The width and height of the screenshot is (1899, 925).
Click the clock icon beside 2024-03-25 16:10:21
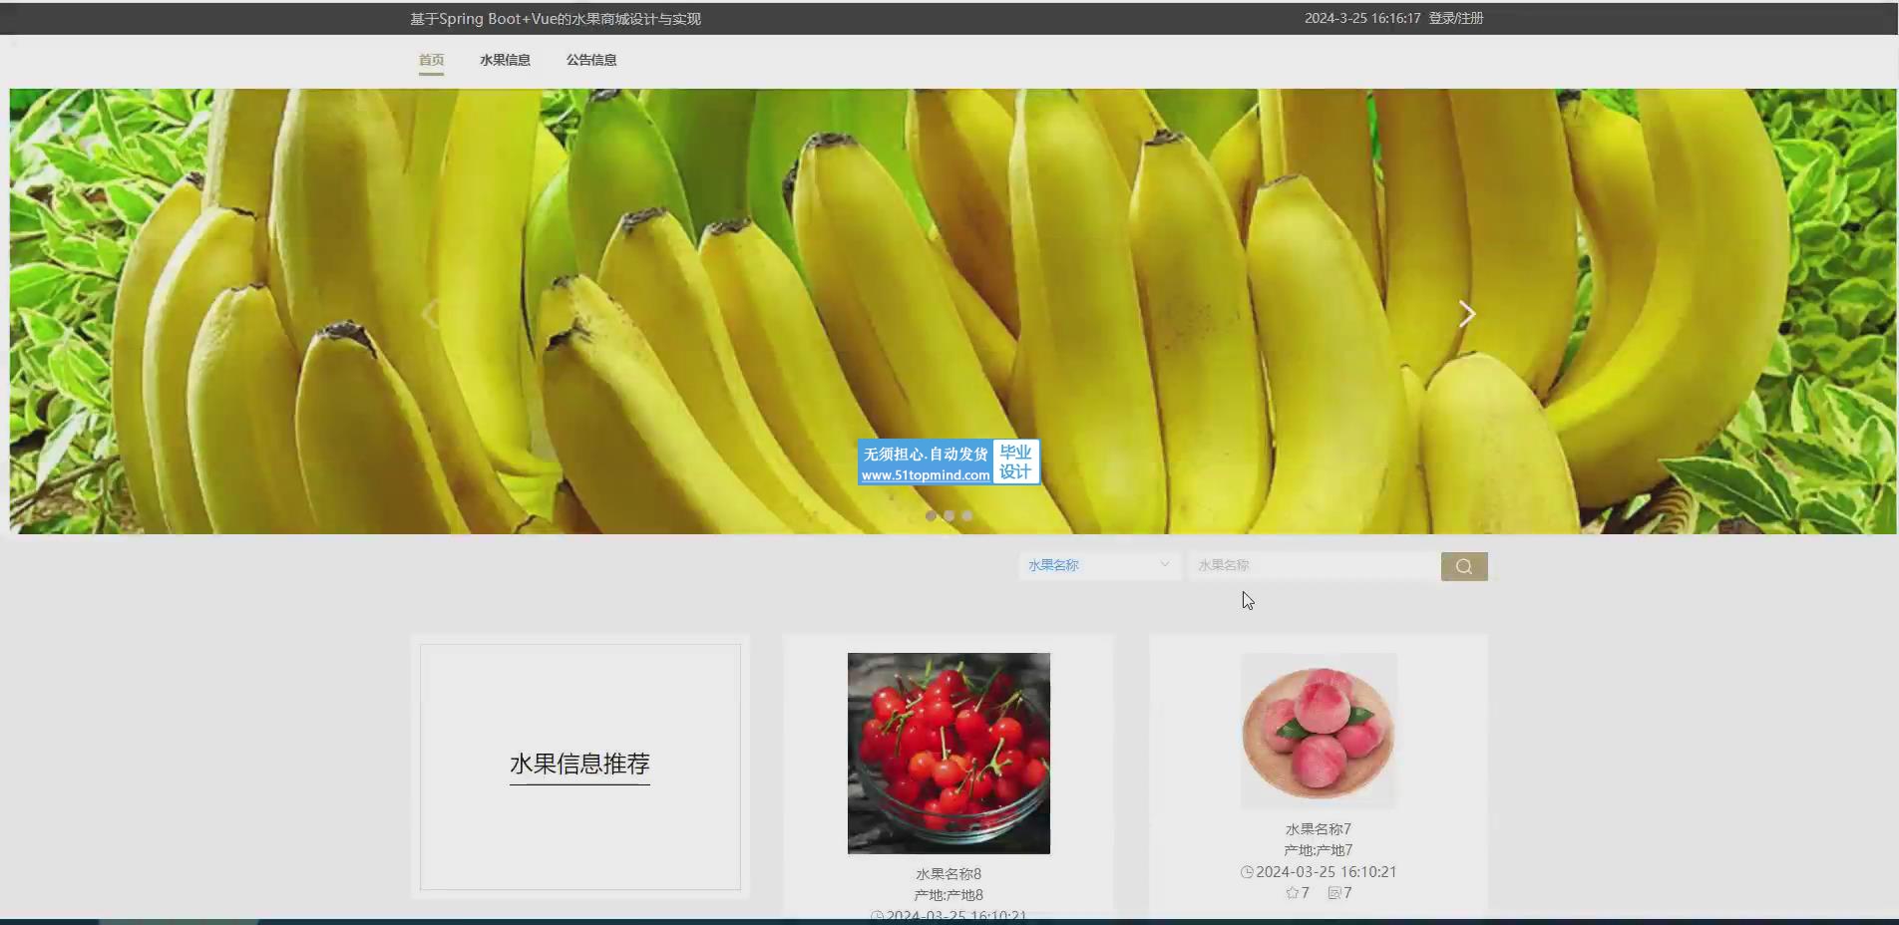click(x=1247, y=872)
